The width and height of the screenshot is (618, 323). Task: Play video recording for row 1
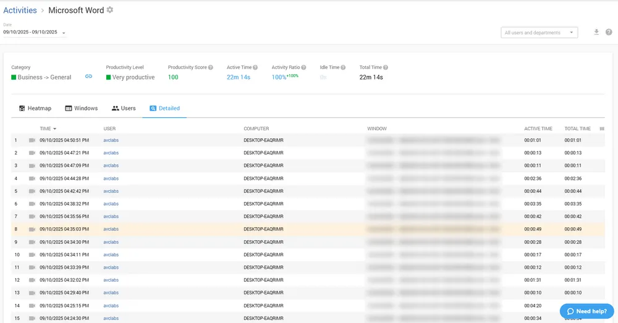pos(32,140)
